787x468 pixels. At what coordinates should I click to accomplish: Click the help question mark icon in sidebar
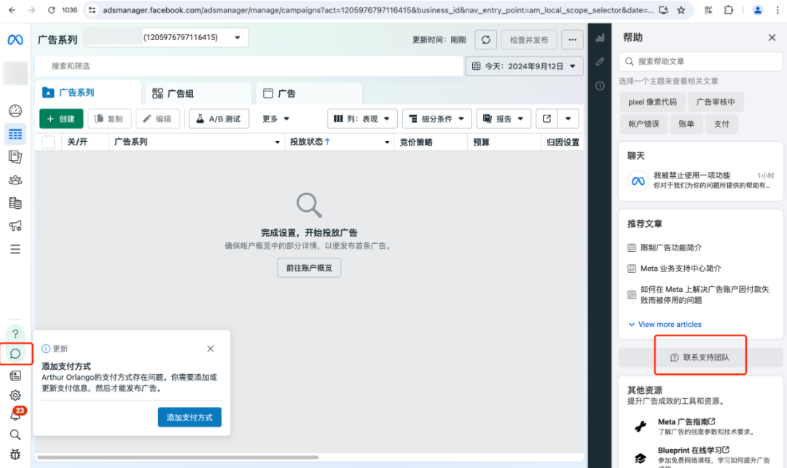point(15,333)
